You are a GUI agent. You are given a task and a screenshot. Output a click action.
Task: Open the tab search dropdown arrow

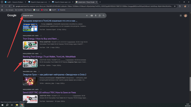click(2, 2)
